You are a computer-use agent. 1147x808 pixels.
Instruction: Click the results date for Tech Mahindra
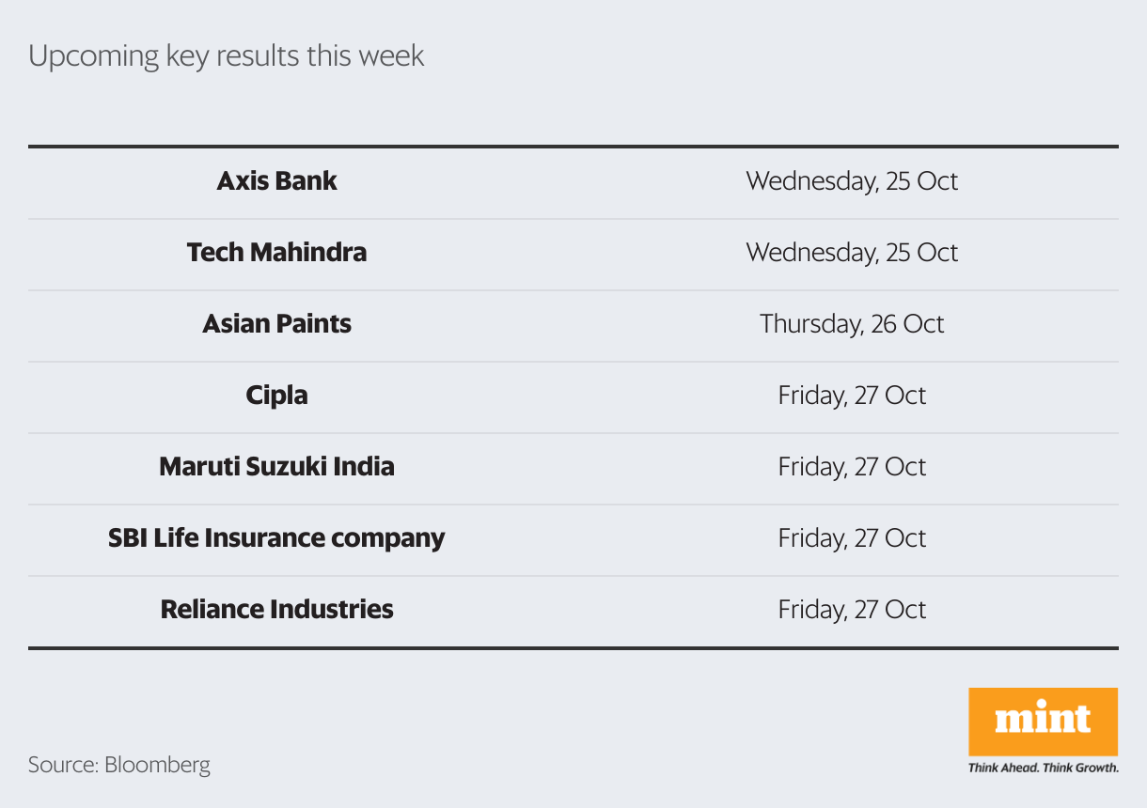(852, 252)
